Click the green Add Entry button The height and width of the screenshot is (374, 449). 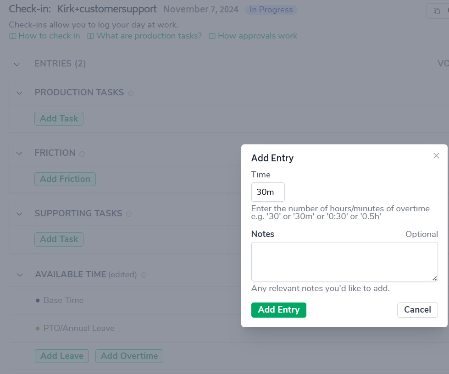pos(278,310)
